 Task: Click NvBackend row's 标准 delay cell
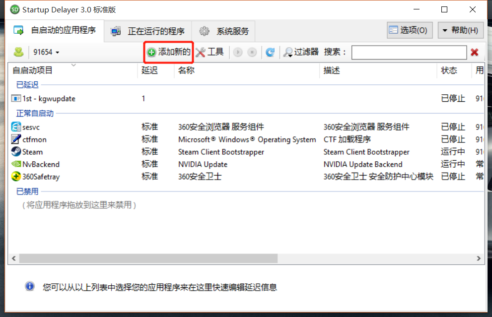tap(149, 164)
